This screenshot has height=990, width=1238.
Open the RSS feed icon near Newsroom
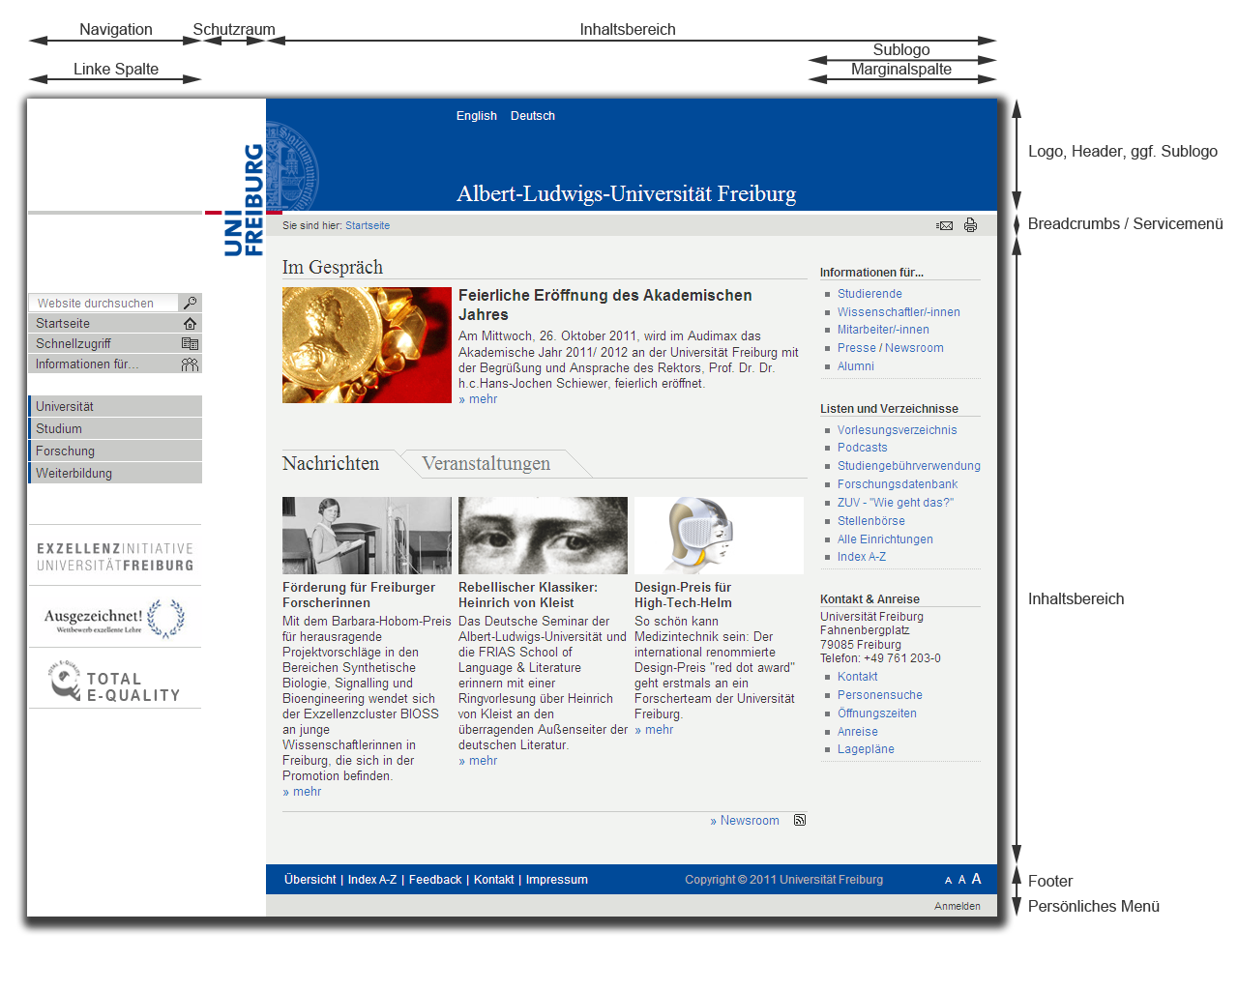(x=800, y=820)
